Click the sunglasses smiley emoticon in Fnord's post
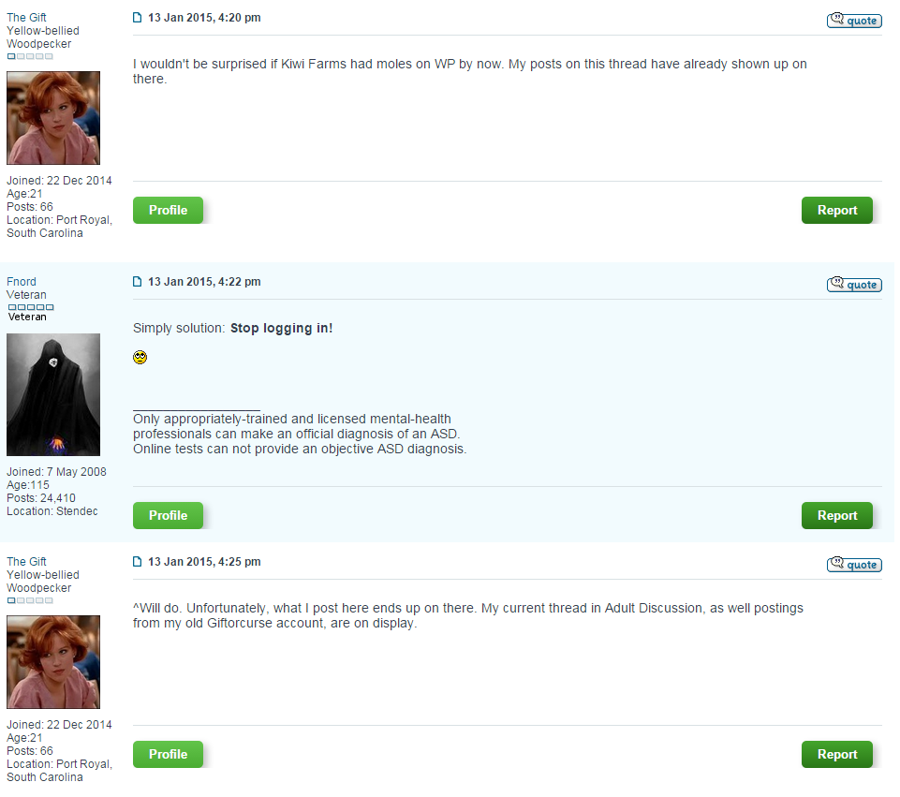This screenshot has height=797, width=900. (x=140, y=358)
